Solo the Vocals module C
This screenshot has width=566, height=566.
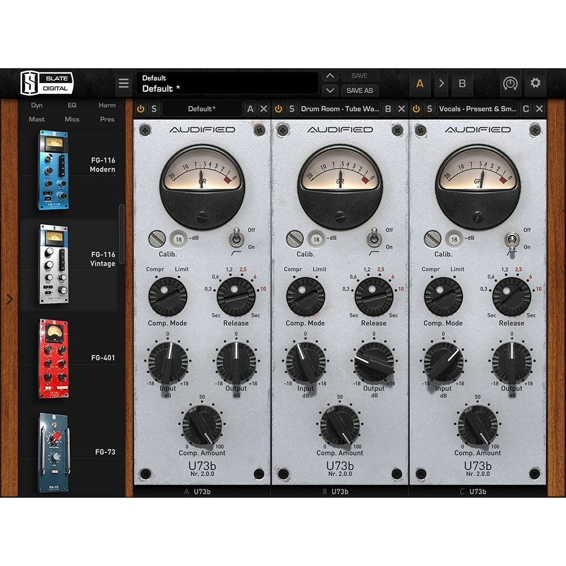point(430,109)
